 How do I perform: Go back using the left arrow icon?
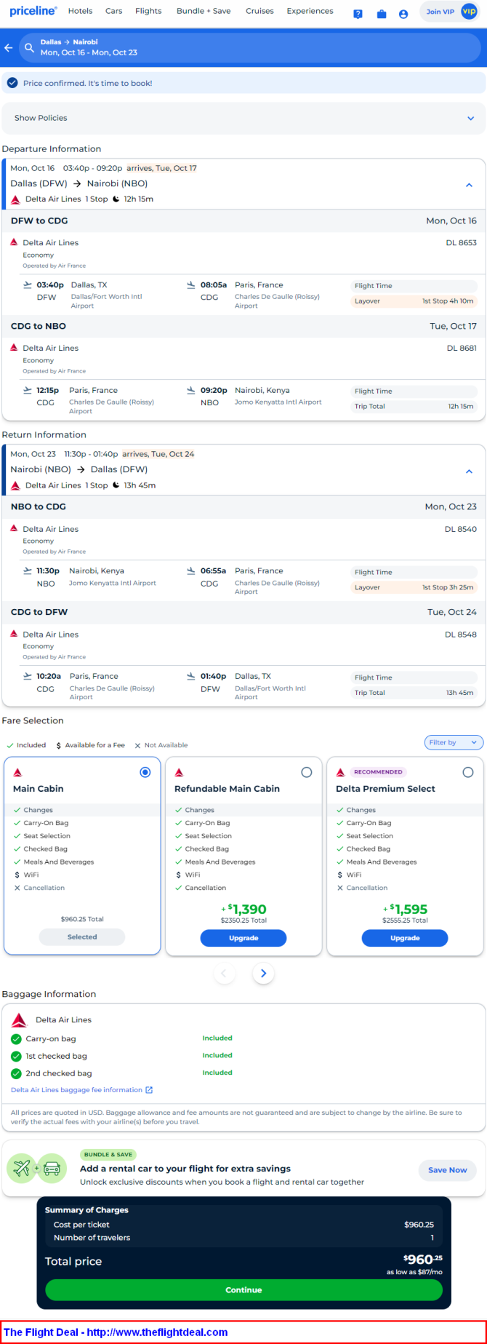pos(9,48)
